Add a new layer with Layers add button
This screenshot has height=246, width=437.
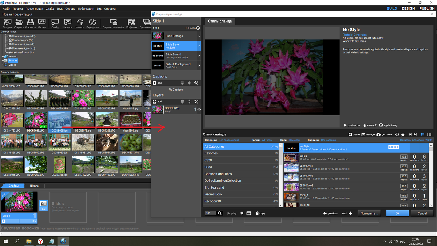click(157, 101)
